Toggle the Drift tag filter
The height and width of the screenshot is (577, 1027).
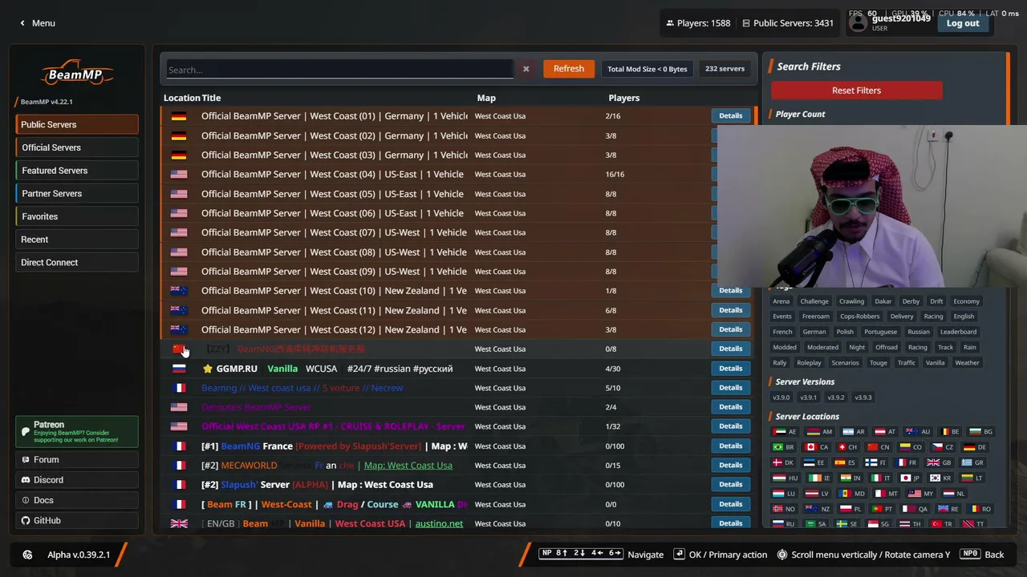[x=936, y=301]
